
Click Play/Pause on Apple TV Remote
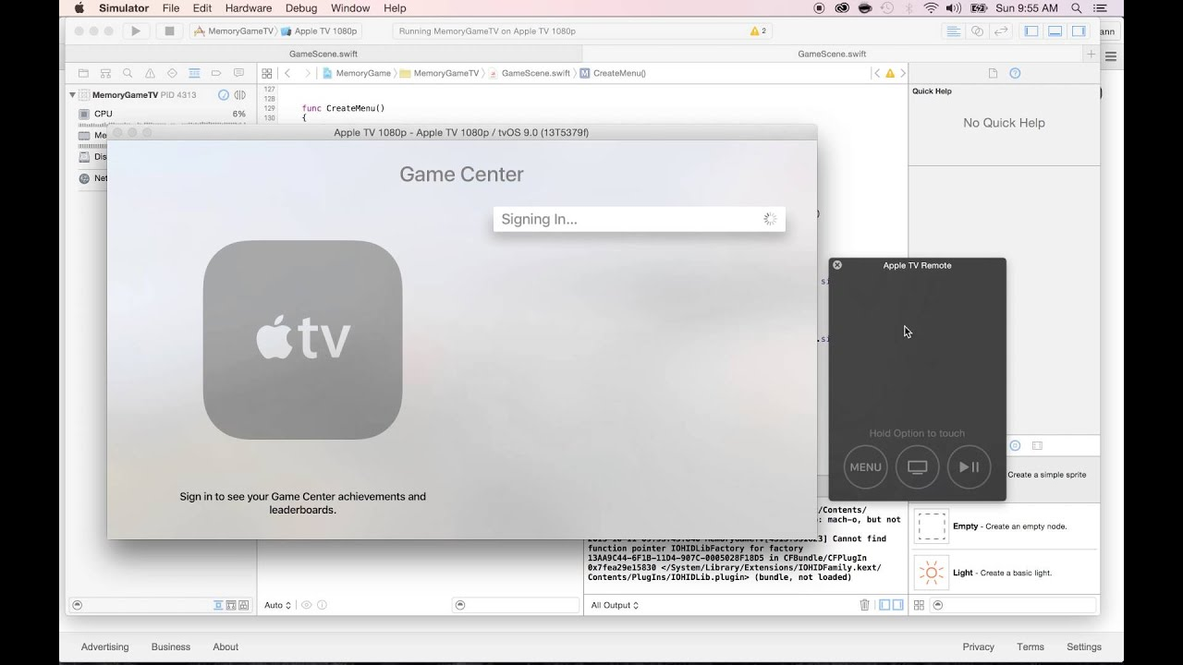tap(969, 467)
